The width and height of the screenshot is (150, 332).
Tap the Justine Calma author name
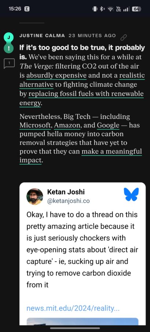click(42, 35)
